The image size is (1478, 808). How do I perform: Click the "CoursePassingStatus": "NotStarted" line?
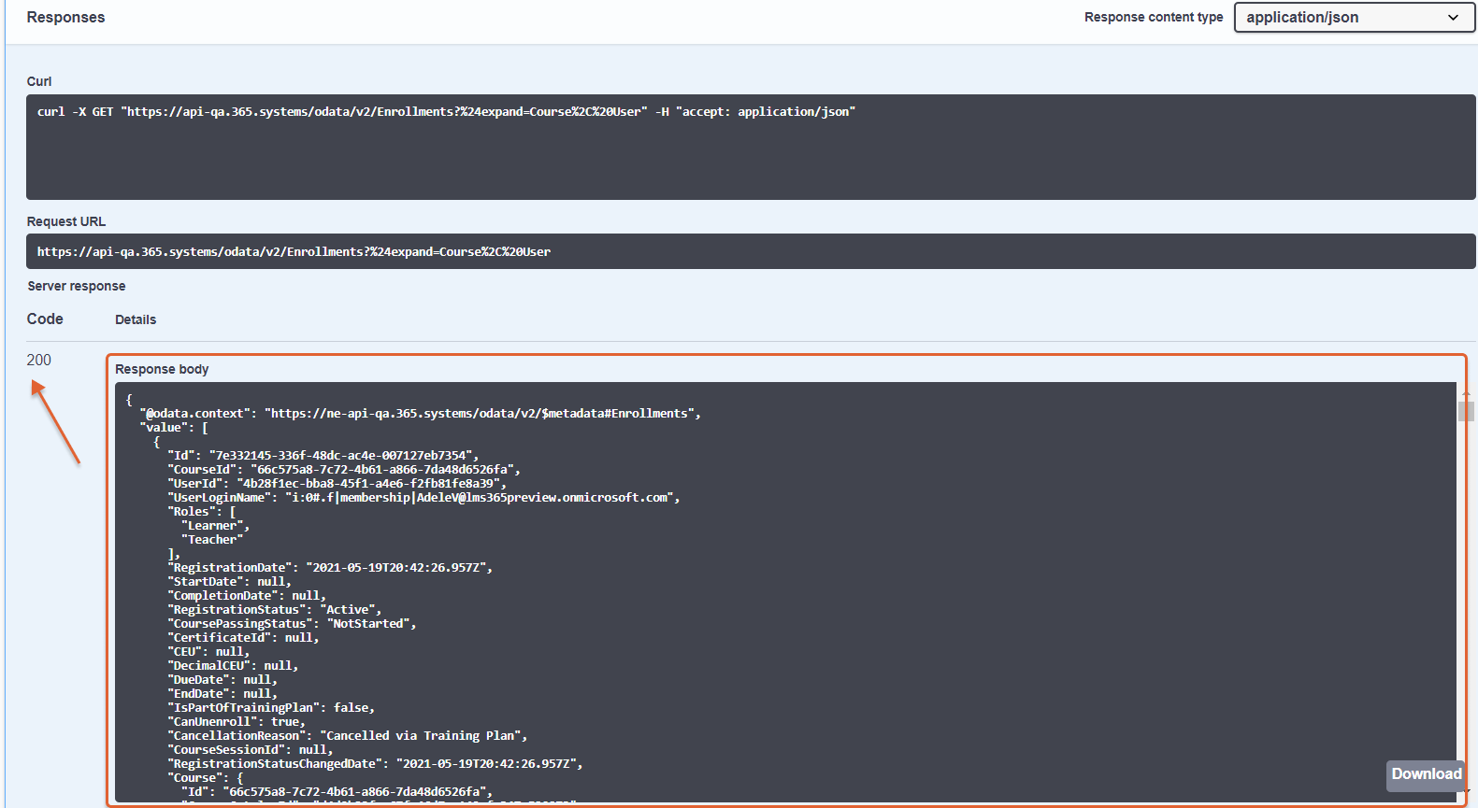tap(292, 624)
